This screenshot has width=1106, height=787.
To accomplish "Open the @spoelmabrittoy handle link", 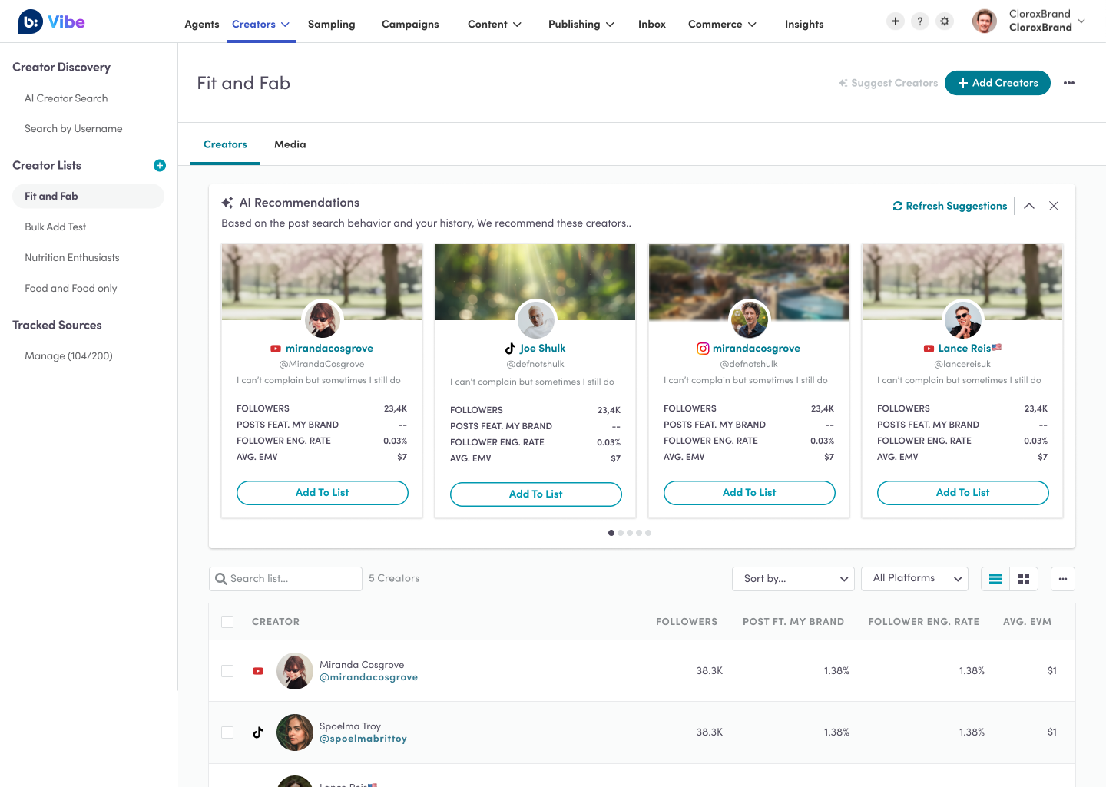I will pyautogui.click(x=363, y=739).
